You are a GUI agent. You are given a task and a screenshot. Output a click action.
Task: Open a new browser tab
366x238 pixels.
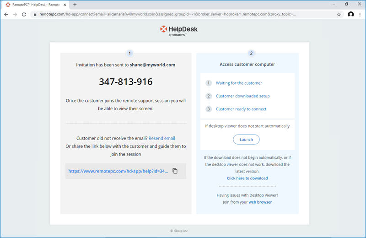pos(75,5)
